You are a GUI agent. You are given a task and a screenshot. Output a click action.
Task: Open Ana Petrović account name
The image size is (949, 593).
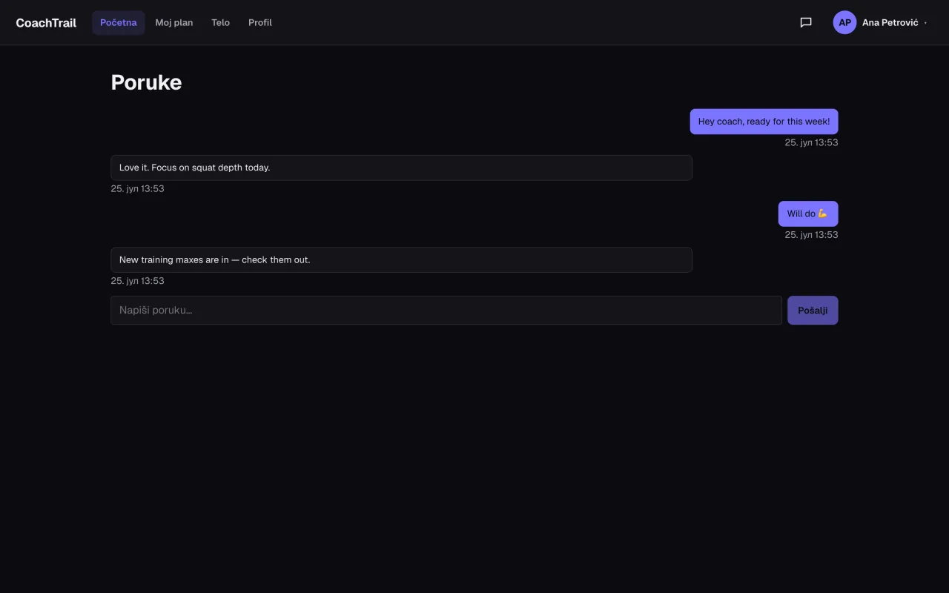click(x=890, y=22)
